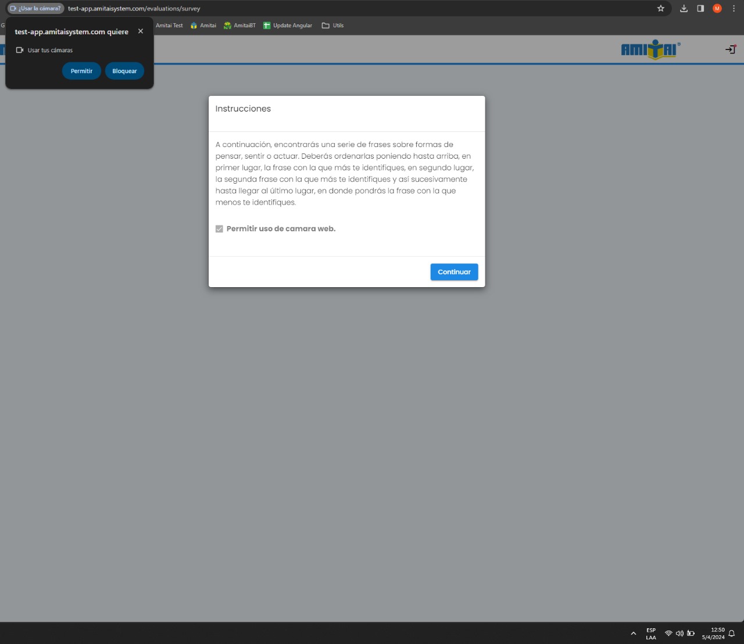Click the bookmark star icon in address bar
Screen dimensions: 744x644
point(660,9)
